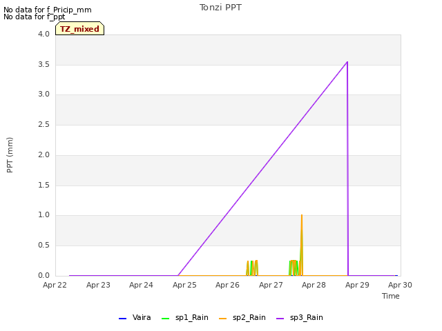Screen dimensions: 442x331
Task: Click the Tonzi PPT chart title
Action: (220, 8)
